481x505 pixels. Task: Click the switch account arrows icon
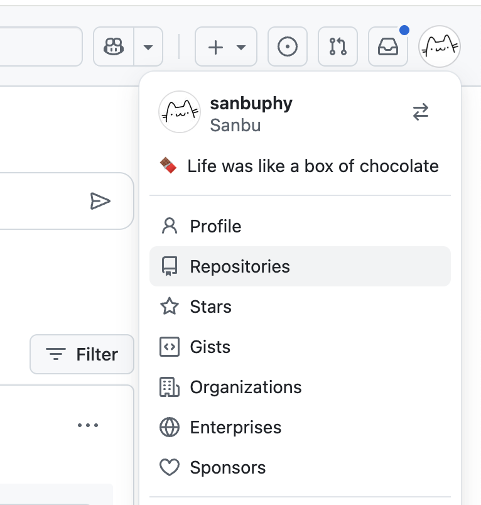[x=421, y=112]
